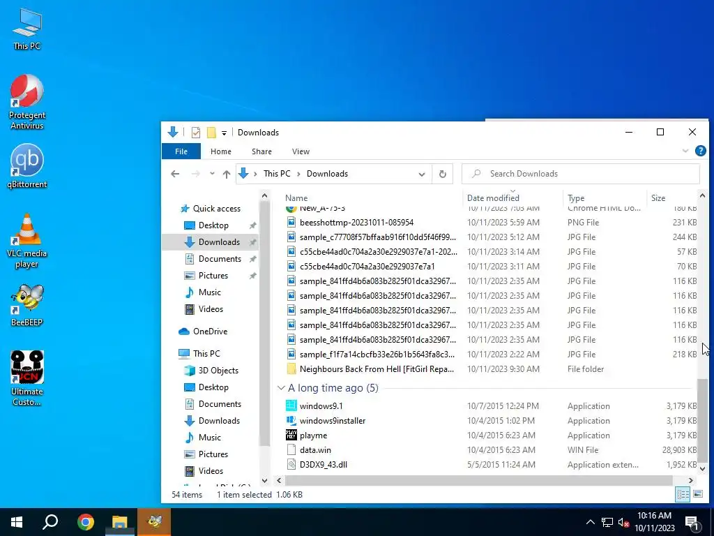Open the File ribbon tab

[x=181, y=151]
